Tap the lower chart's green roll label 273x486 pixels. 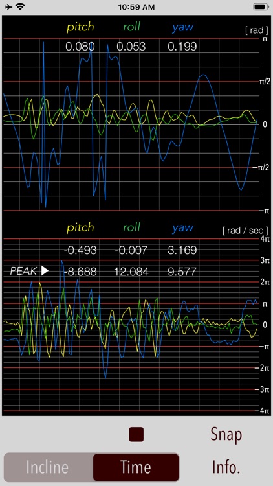132,227
